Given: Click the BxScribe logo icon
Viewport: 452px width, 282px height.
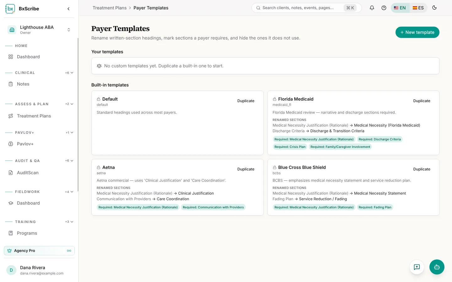Looking at the screenshot, I should (x=10, y=9).
